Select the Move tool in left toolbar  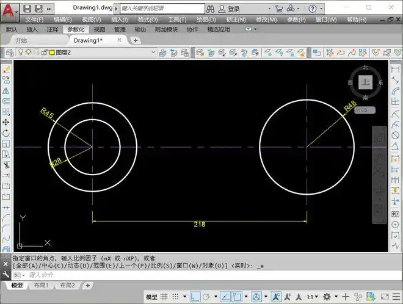(x=6, y=122)
